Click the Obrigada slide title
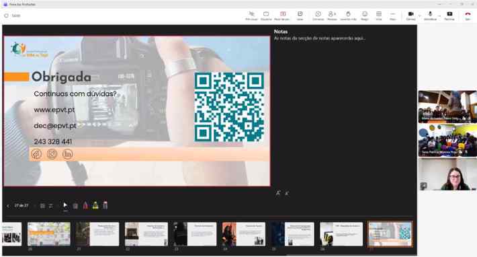 click(x=61, y=77)
